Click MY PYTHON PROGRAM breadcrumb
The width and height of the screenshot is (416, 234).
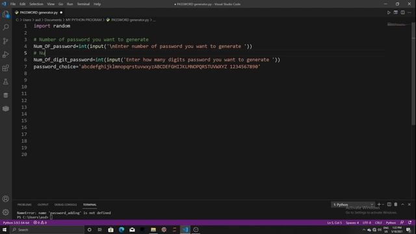tap(84, 20)
